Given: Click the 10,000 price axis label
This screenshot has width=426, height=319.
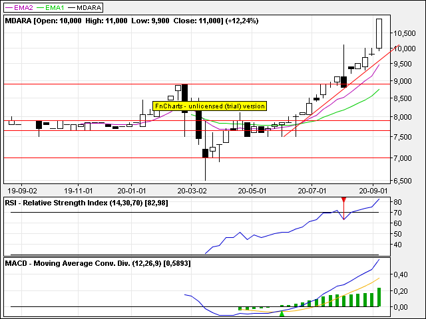Looking at the screenshot, I should (405, 49).
